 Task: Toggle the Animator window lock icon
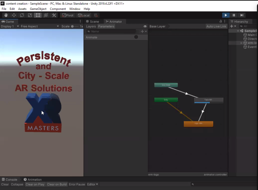point(220,21)
